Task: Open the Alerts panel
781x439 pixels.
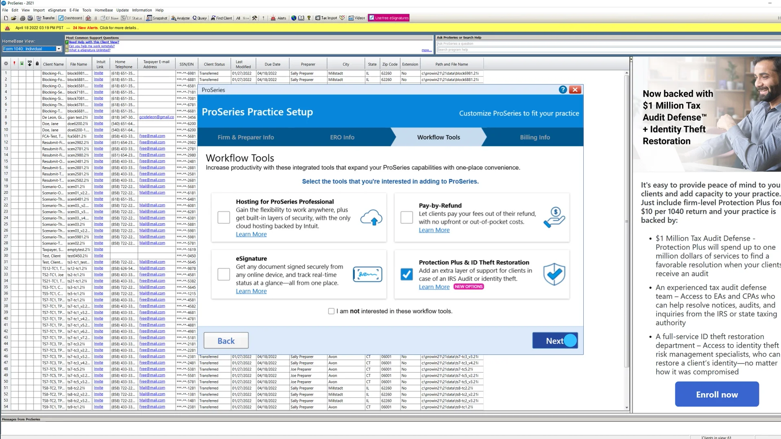Action: point(278,18)
